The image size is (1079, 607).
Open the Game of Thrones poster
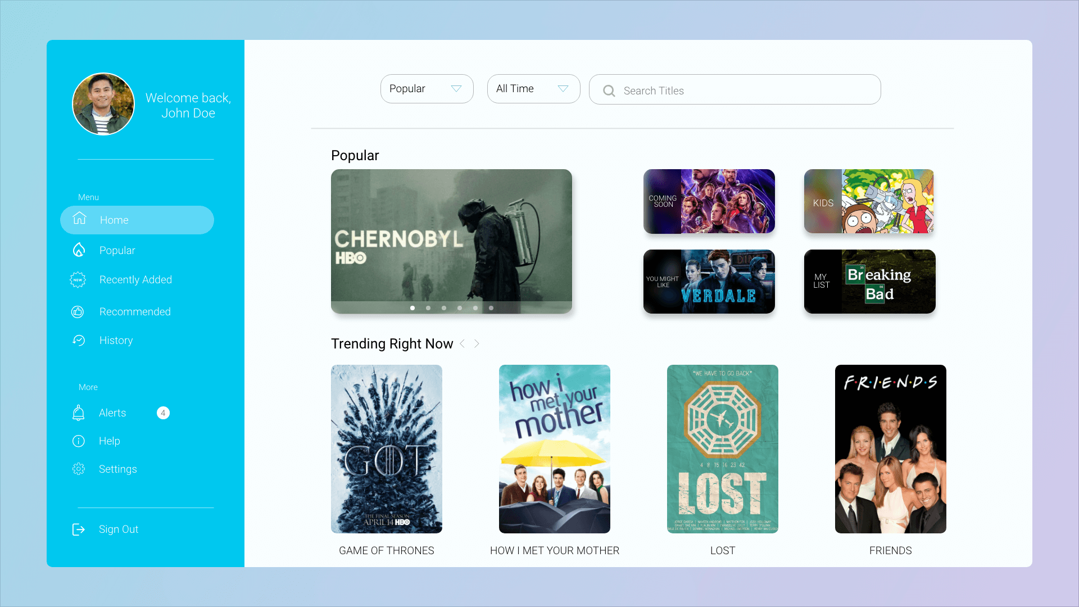[x=387, y=449]
